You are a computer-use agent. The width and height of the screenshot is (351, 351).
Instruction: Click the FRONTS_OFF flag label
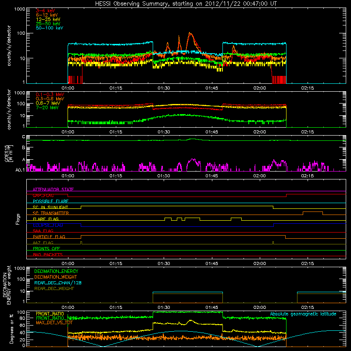coord(47,248)
